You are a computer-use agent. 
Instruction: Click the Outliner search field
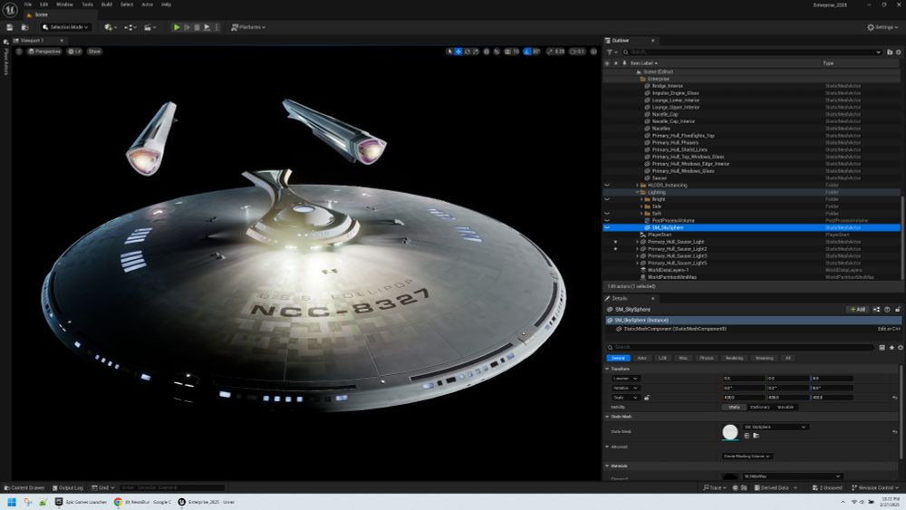(x=752, y=52)
